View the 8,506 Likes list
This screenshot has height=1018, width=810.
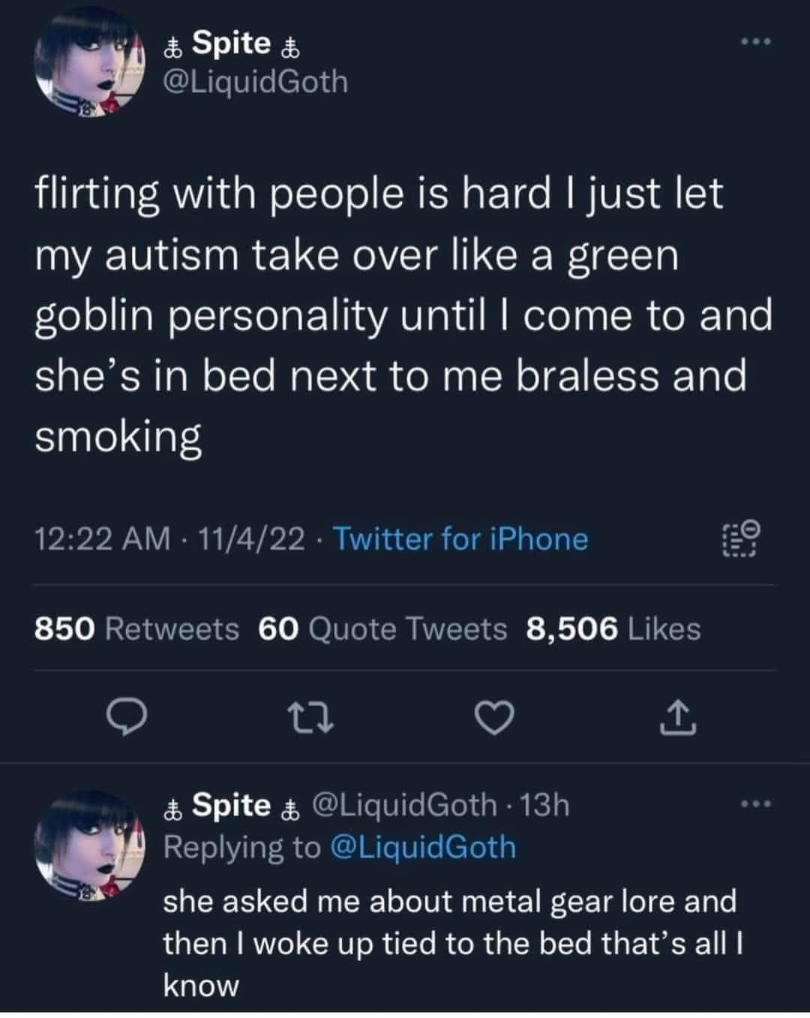pyautogui.click(x=613, y=628)
